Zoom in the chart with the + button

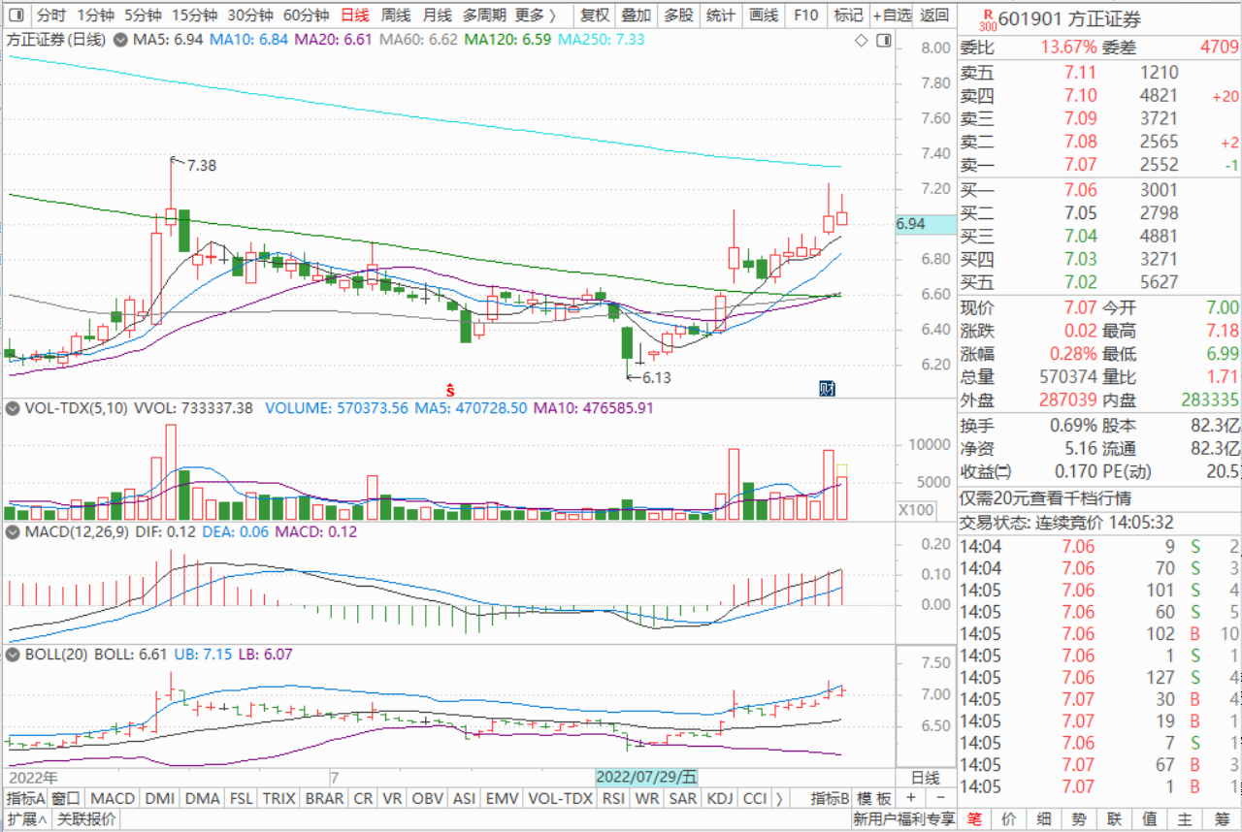point(910,797)
